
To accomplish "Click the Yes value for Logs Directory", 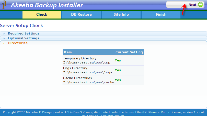I will coord(118,70).
